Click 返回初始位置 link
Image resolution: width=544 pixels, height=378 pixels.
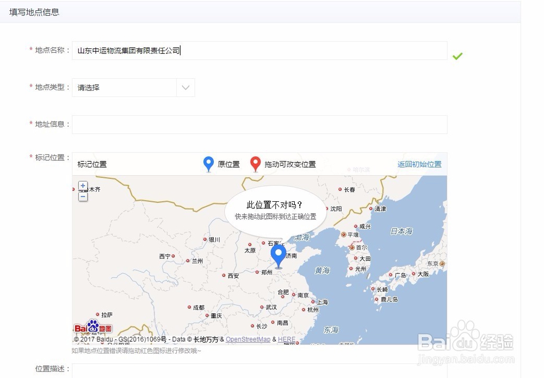419,164
